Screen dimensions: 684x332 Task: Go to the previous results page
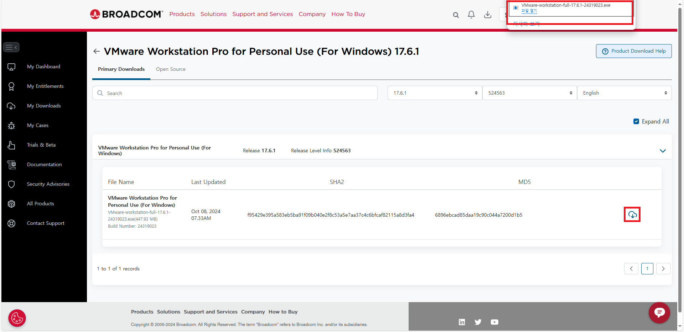[631, 269]
